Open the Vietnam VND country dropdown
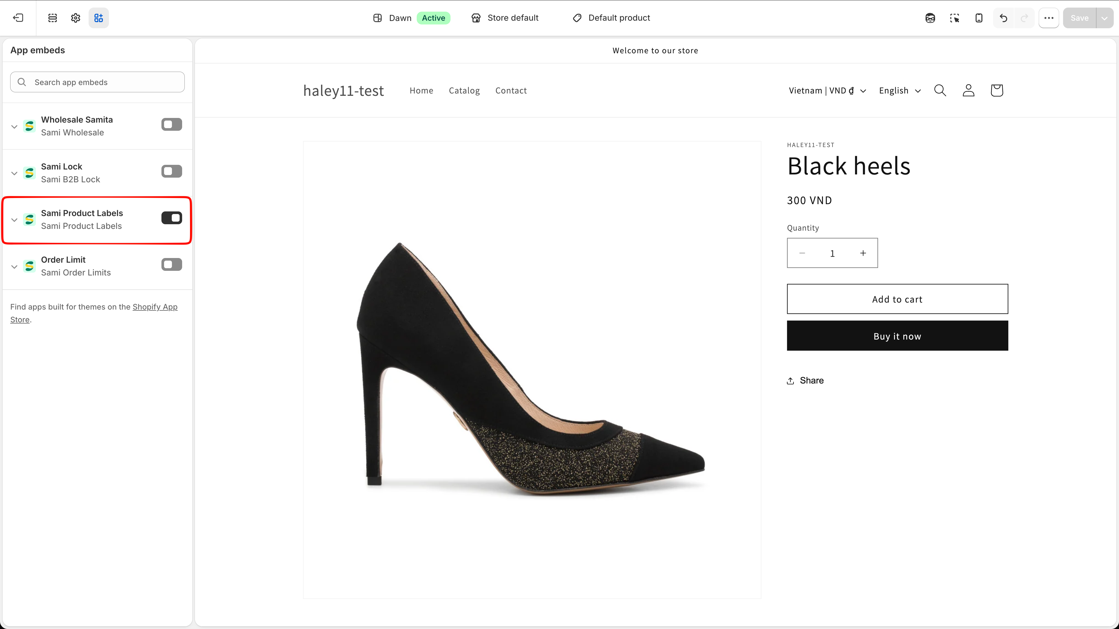Image resolution: width=1119 pixels, height=629 pixels. pos(827,90)
